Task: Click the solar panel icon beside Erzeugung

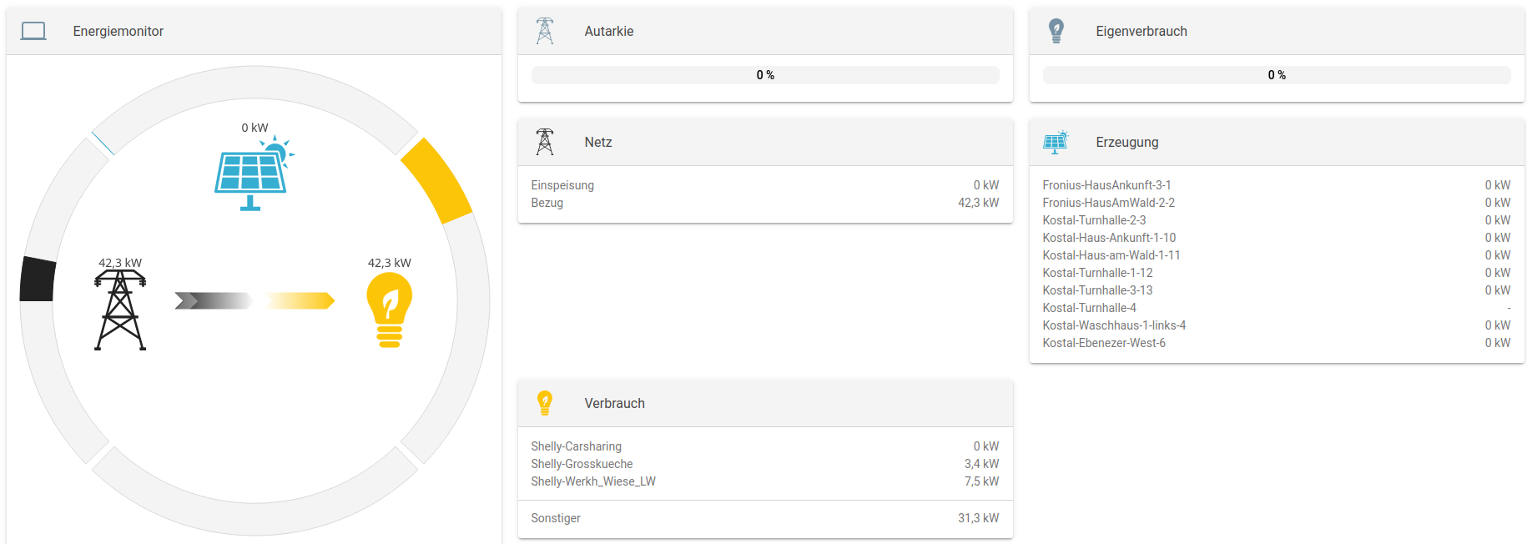Action: pos(1056,143)
